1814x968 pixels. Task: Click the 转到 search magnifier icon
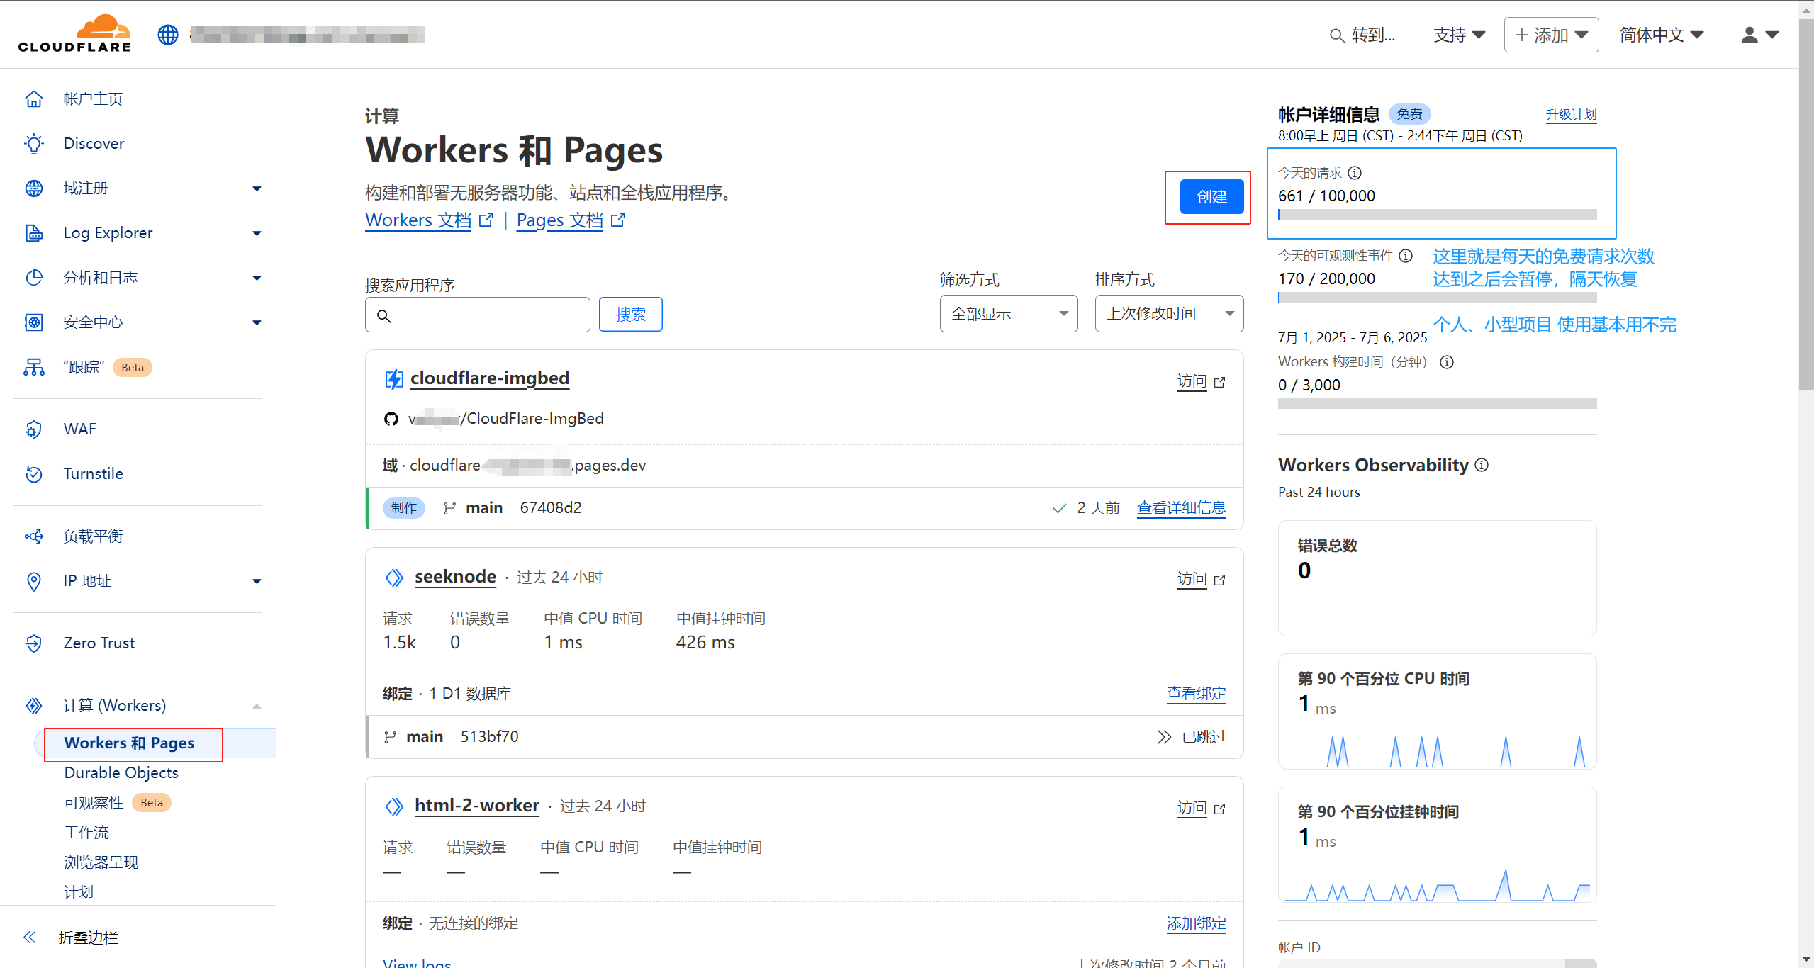pyautogui.click(x=1338, y=35)
